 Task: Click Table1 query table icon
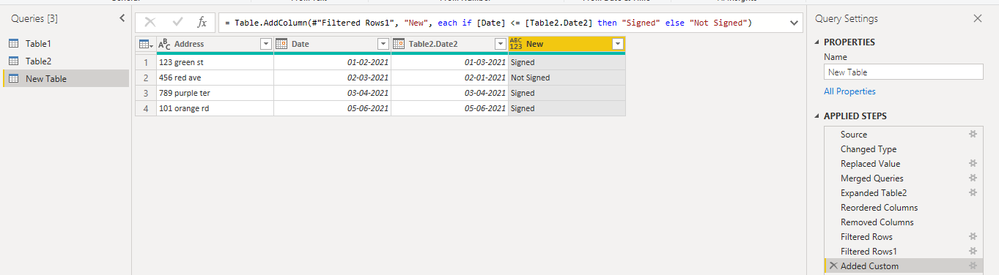coord(13,44)
